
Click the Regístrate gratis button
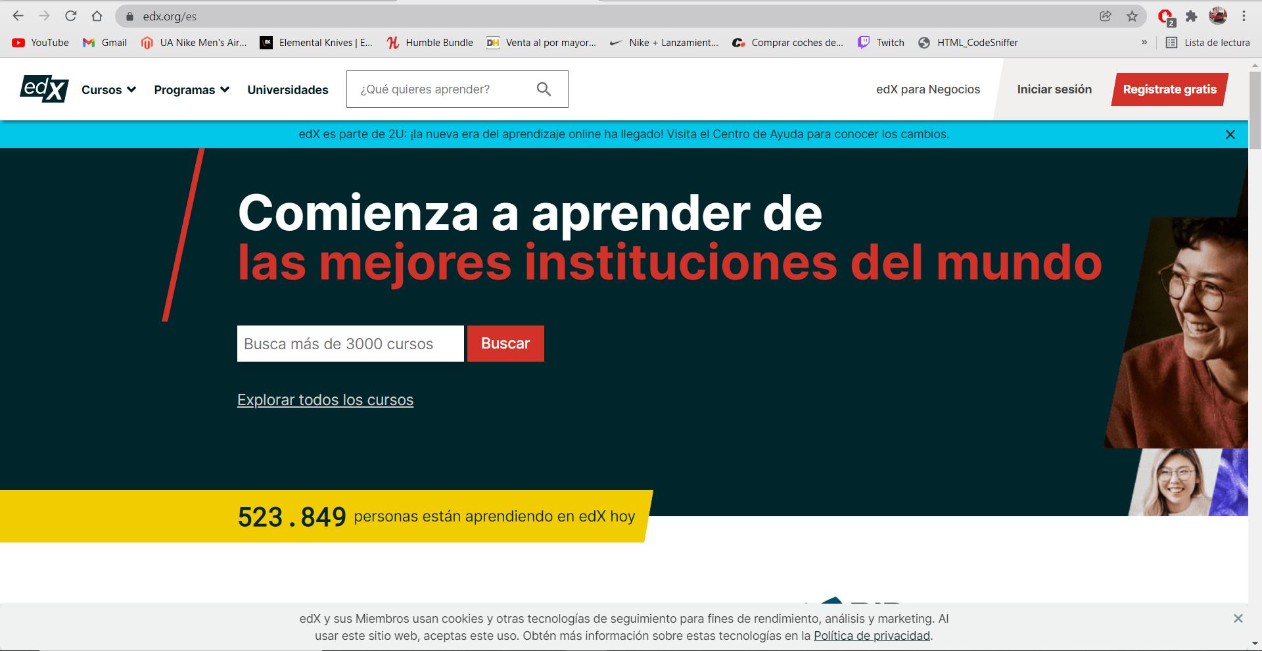point(1169,89)
